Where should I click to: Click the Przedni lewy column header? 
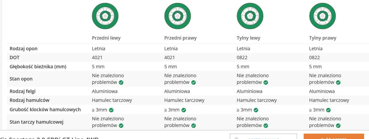(x=106, y=38)
